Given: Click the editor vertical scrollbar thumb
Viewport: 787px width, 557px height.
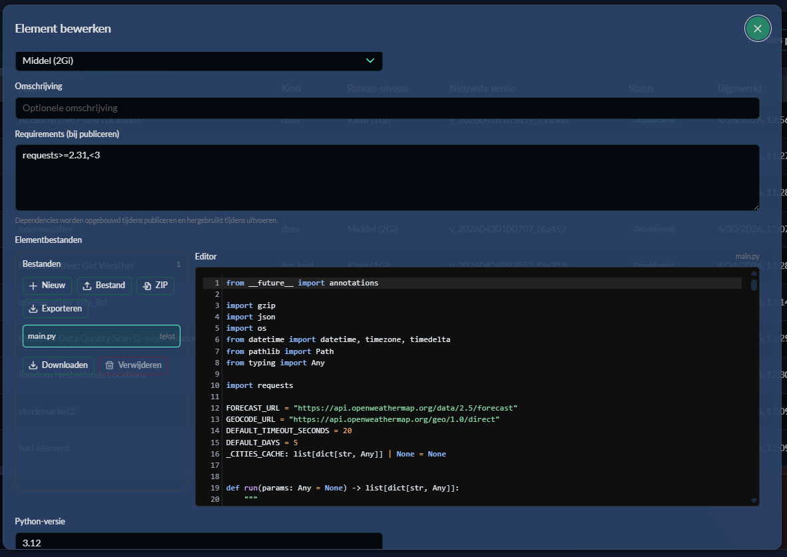Looking at the screenshot, I should pyautogui.click(x=754, y=285).
